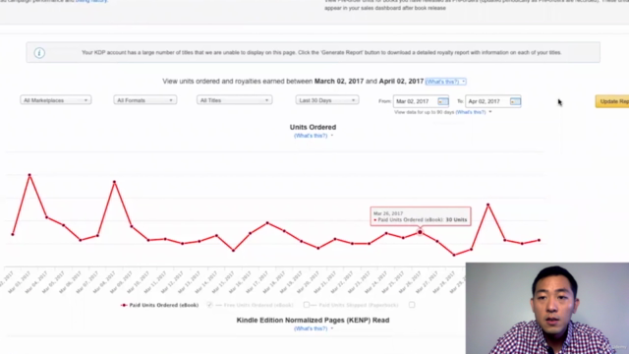Toggle Free Units Ordered (eBook) checkbox

click(209, 305)
